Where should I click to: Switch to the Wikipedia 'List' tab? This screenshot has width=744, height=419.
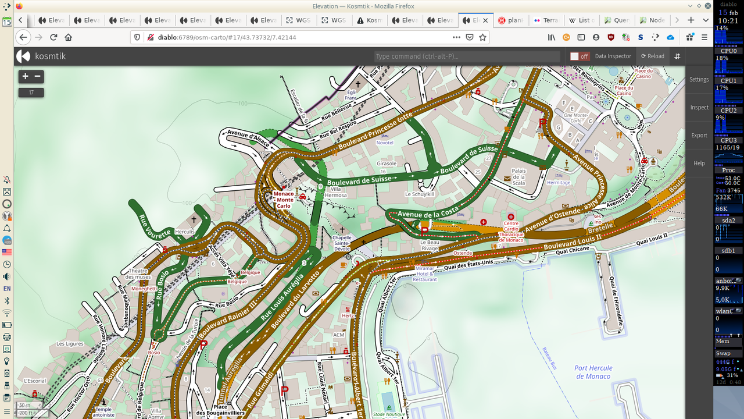coord(581,20)
